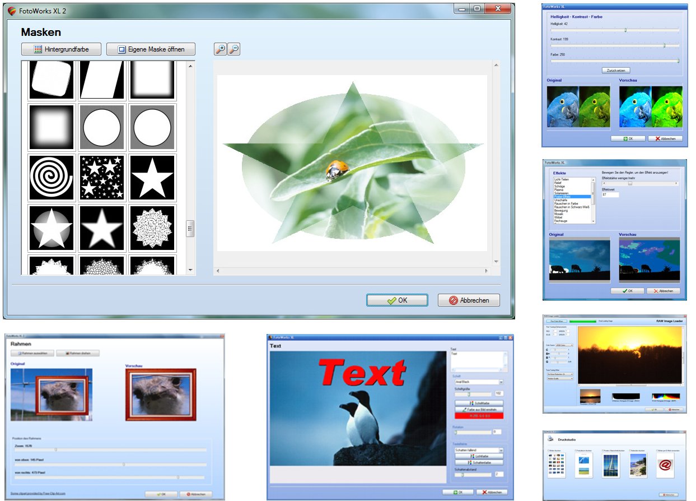Click Farbe aus Bild ermitteln button
Image resolution: width=696 pixels, height=501 pixels.
point(479,410)
